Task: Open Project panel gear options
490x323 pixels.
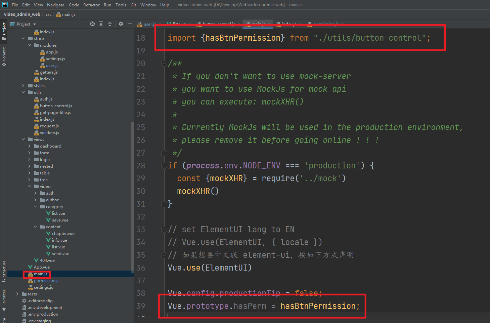Action: click(x=121, y=24)
